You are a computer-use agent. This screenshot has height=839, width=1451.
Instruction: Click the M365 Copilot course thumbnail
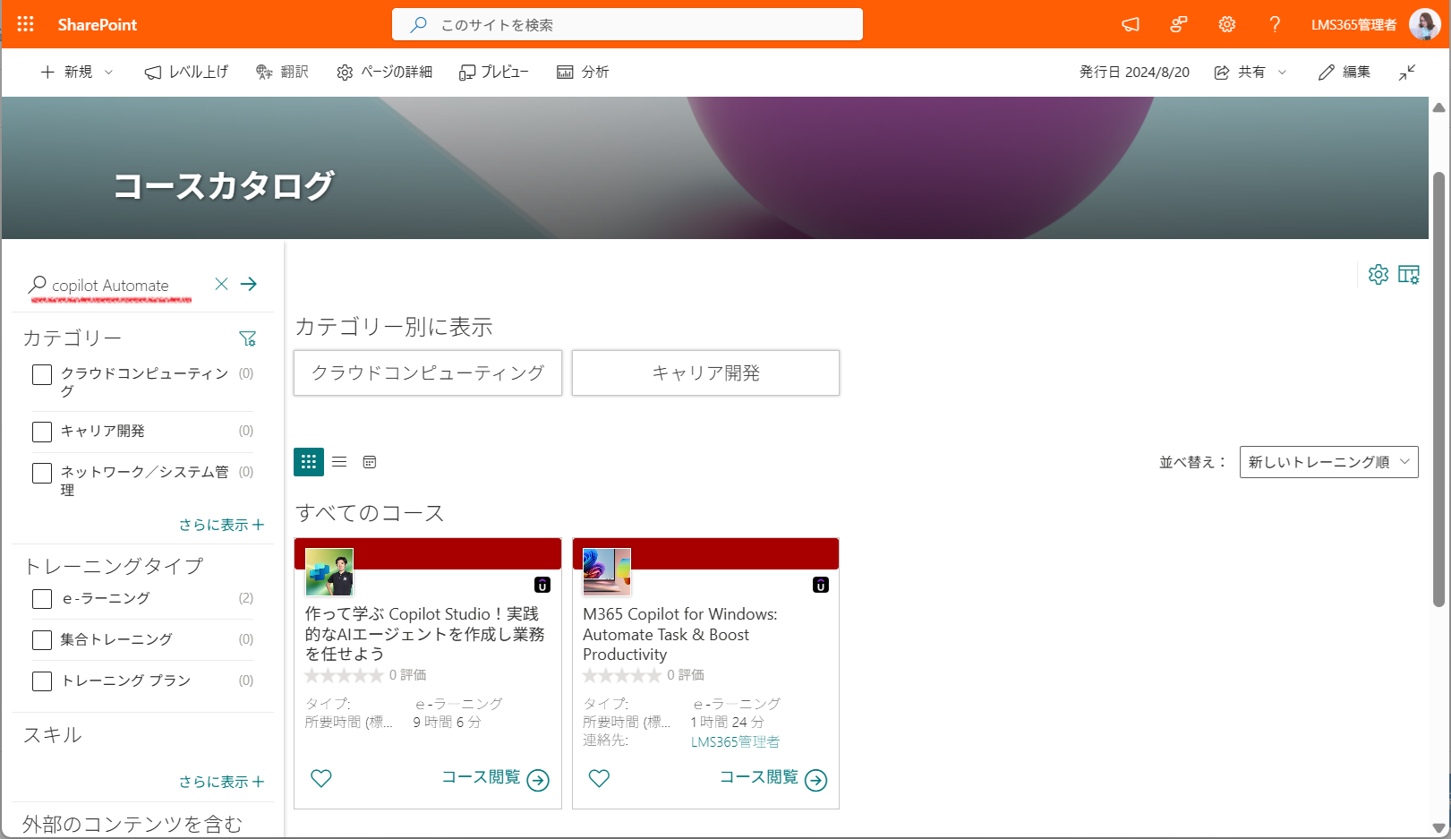(607, 572)
